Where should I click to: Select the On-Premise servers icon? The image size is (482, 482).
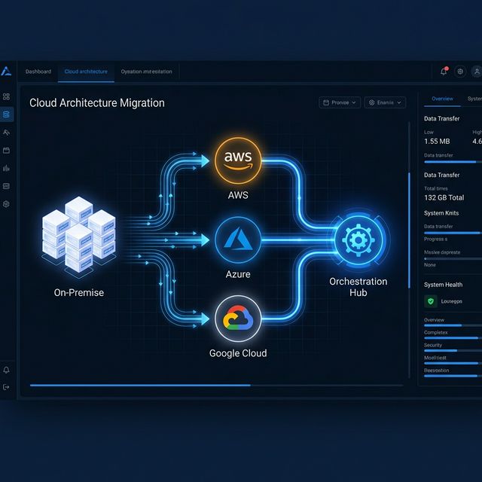click(78, 235)
